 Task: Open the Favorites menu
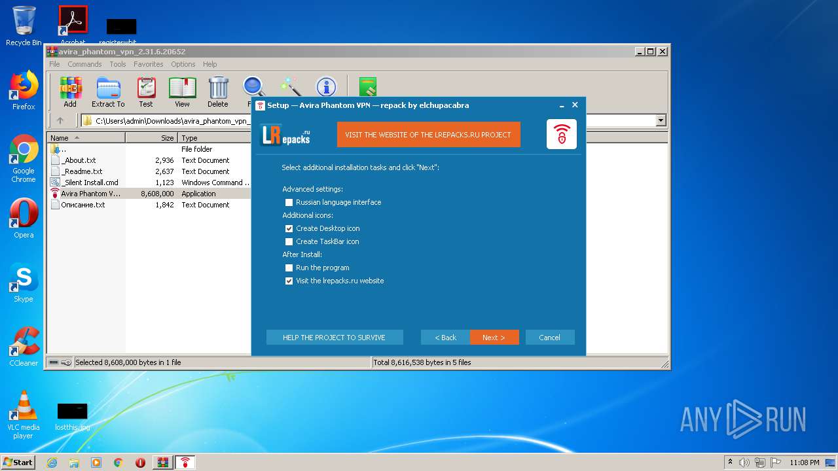coord(149,64)
